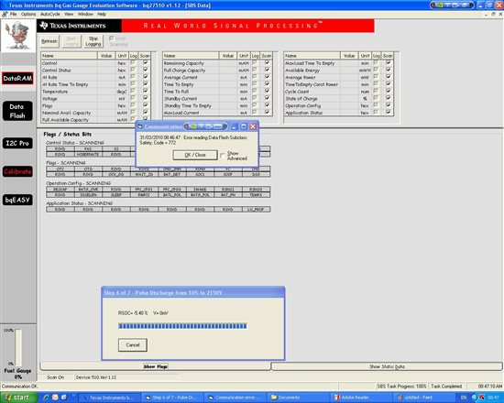
Task: Click OK / Close in Communication dialog
Action: pos(195,155)
